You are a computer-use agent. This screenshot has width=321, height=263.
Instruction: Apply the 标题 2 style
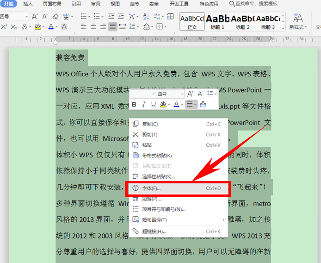[242, 21]
